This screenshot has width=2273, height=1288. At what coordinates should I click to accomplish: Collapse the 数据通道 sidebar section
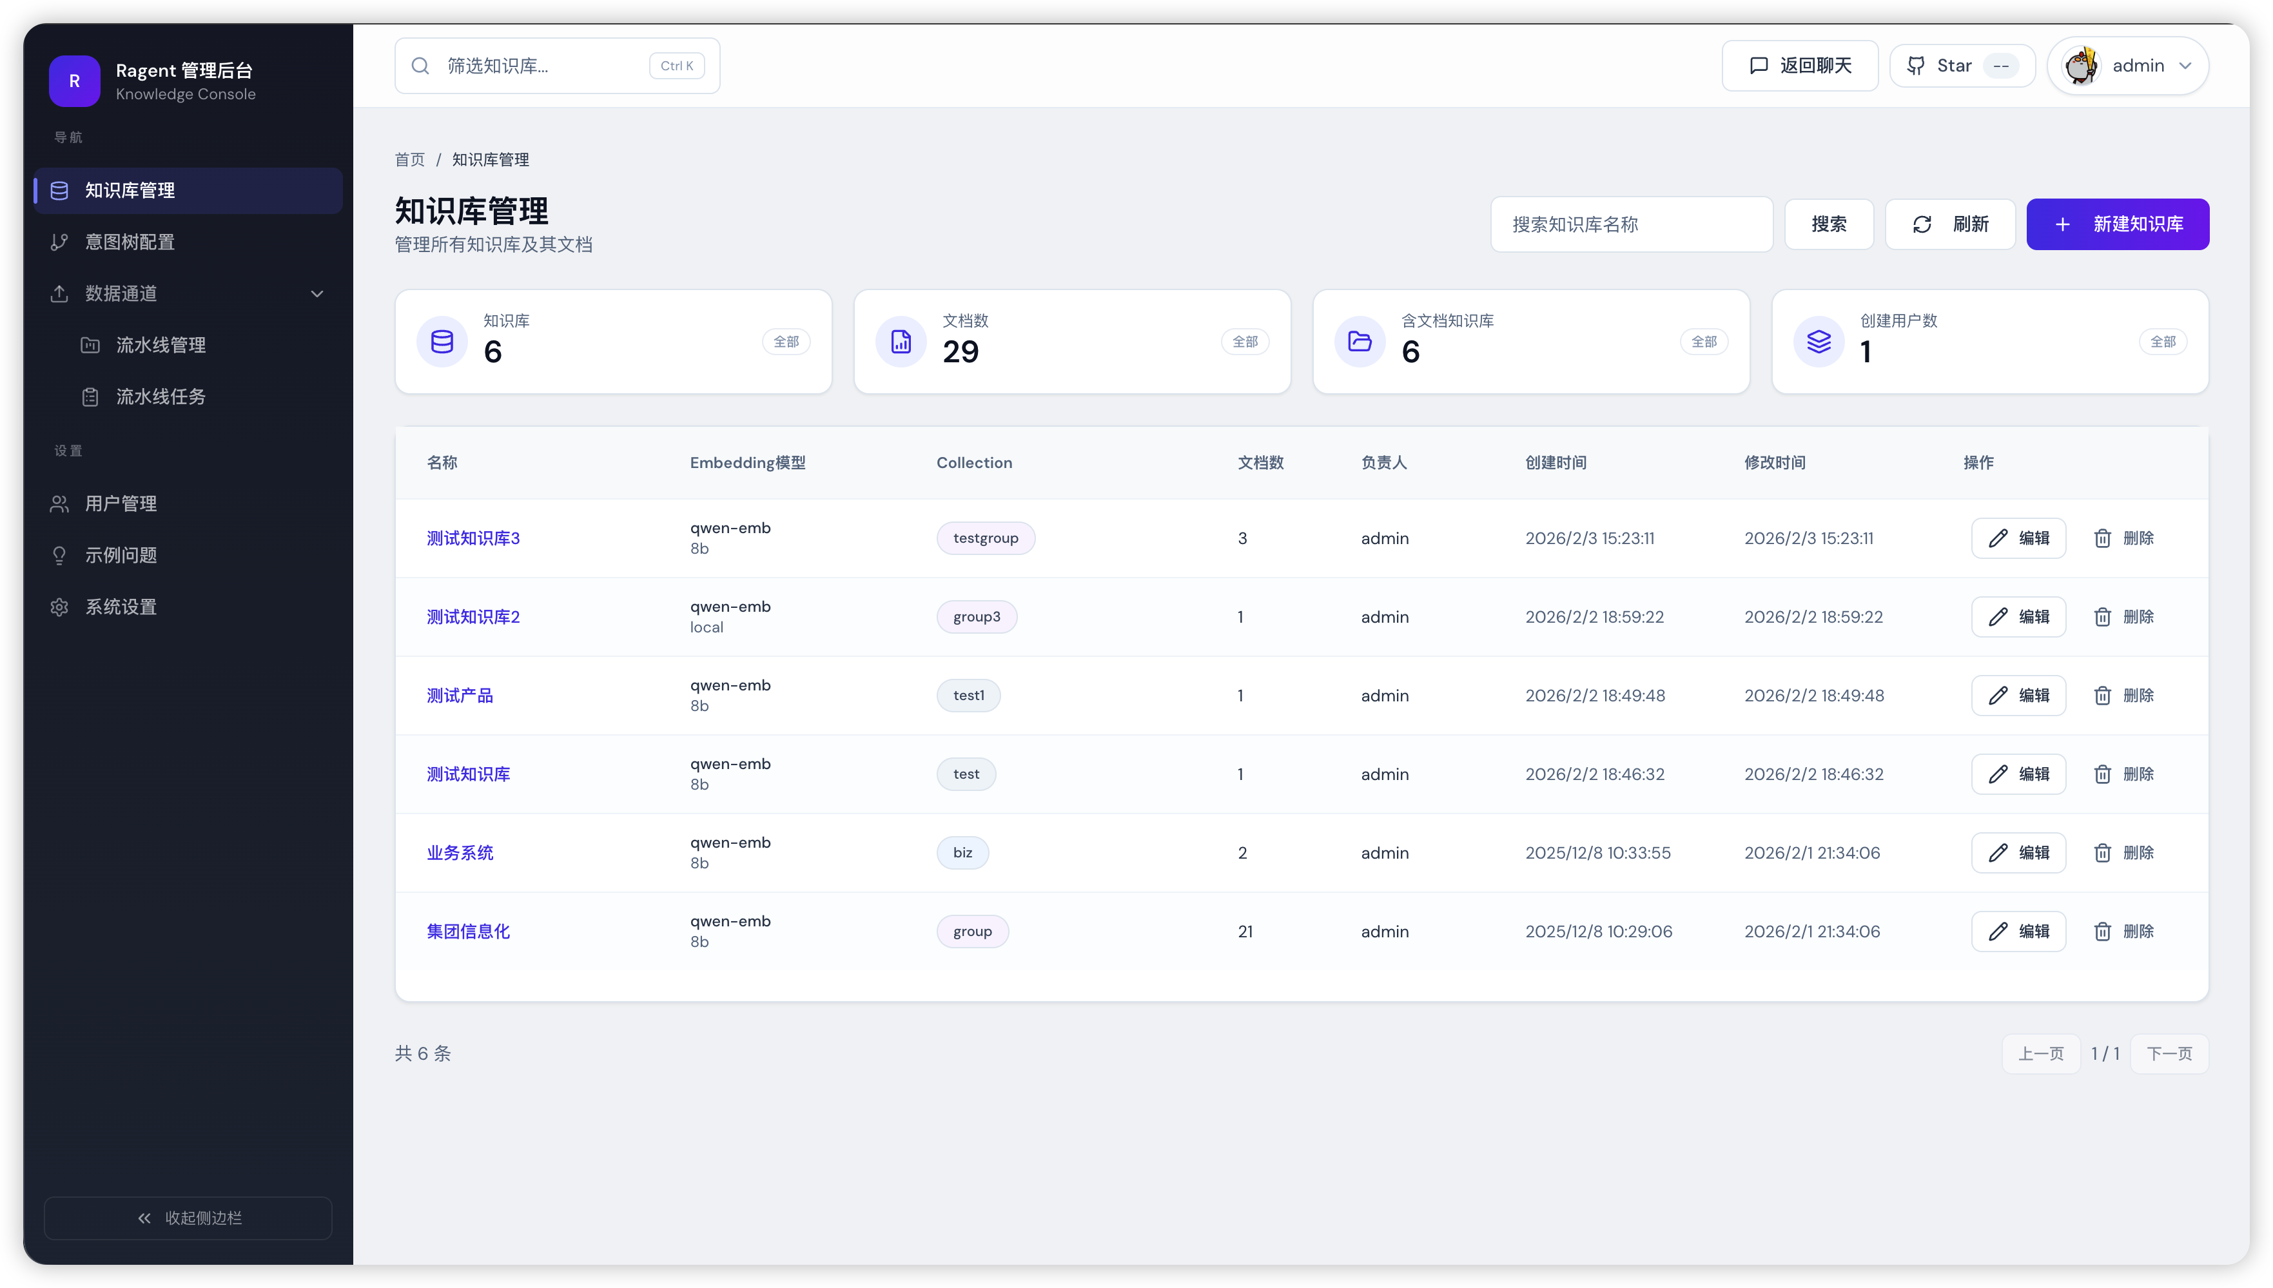[317, 294]
